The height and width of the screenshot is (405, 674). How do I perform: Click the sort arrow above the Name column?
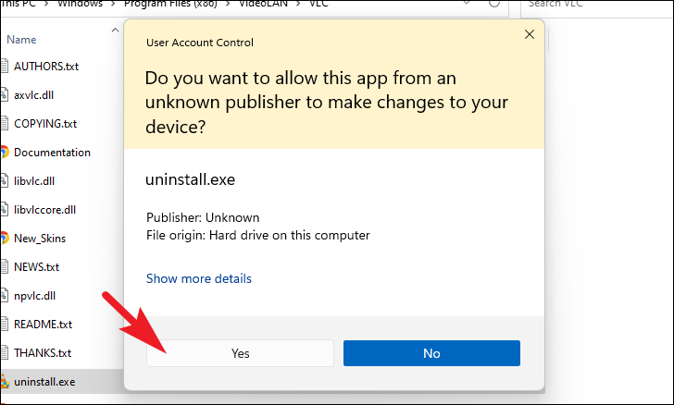pyautogui.click(x=115, y=31)
